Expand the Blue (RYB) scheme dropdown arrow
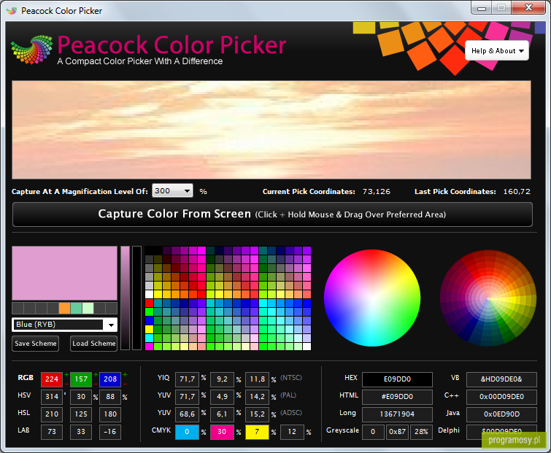Image resolution: width=551 pixels, height=453 pixels. (x=111, y=325)
